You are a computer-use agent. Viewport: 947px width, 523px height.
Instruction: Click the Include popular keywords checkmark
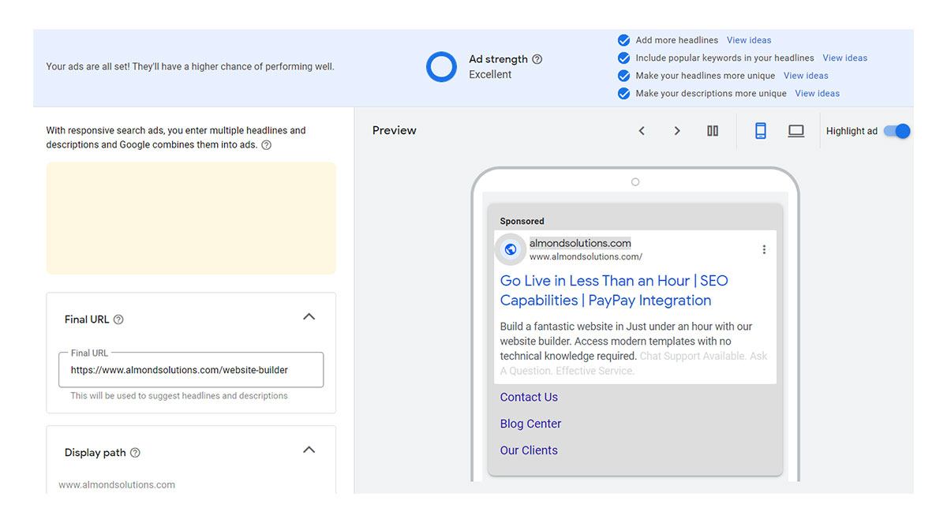(x=623, y=58)
